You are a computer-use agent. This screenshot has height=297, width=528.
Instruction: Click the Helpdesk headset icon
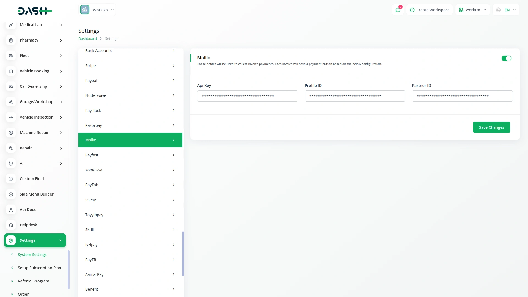tap(11, 225)
